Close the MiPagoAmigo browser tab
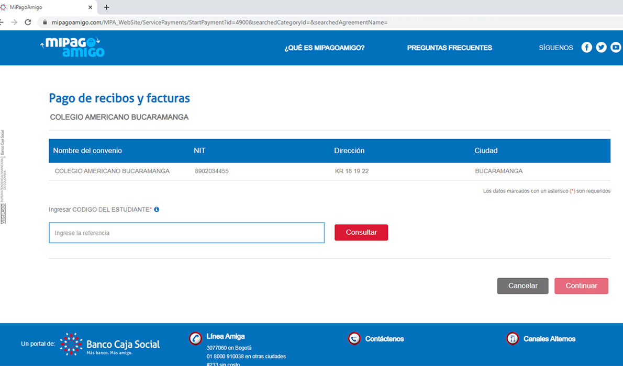Image resolution: width=623 pixels, height=366 pixels. click(x=91, y=7)
